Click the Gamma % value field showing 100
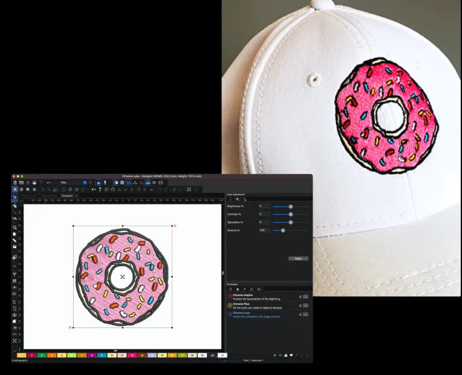 (264, 230)
